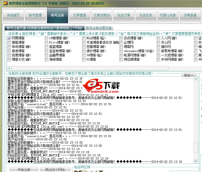Switch to 账号管理 tab
Image resolution: width=202 pixels, height=172 pixels.
[35, 16]
